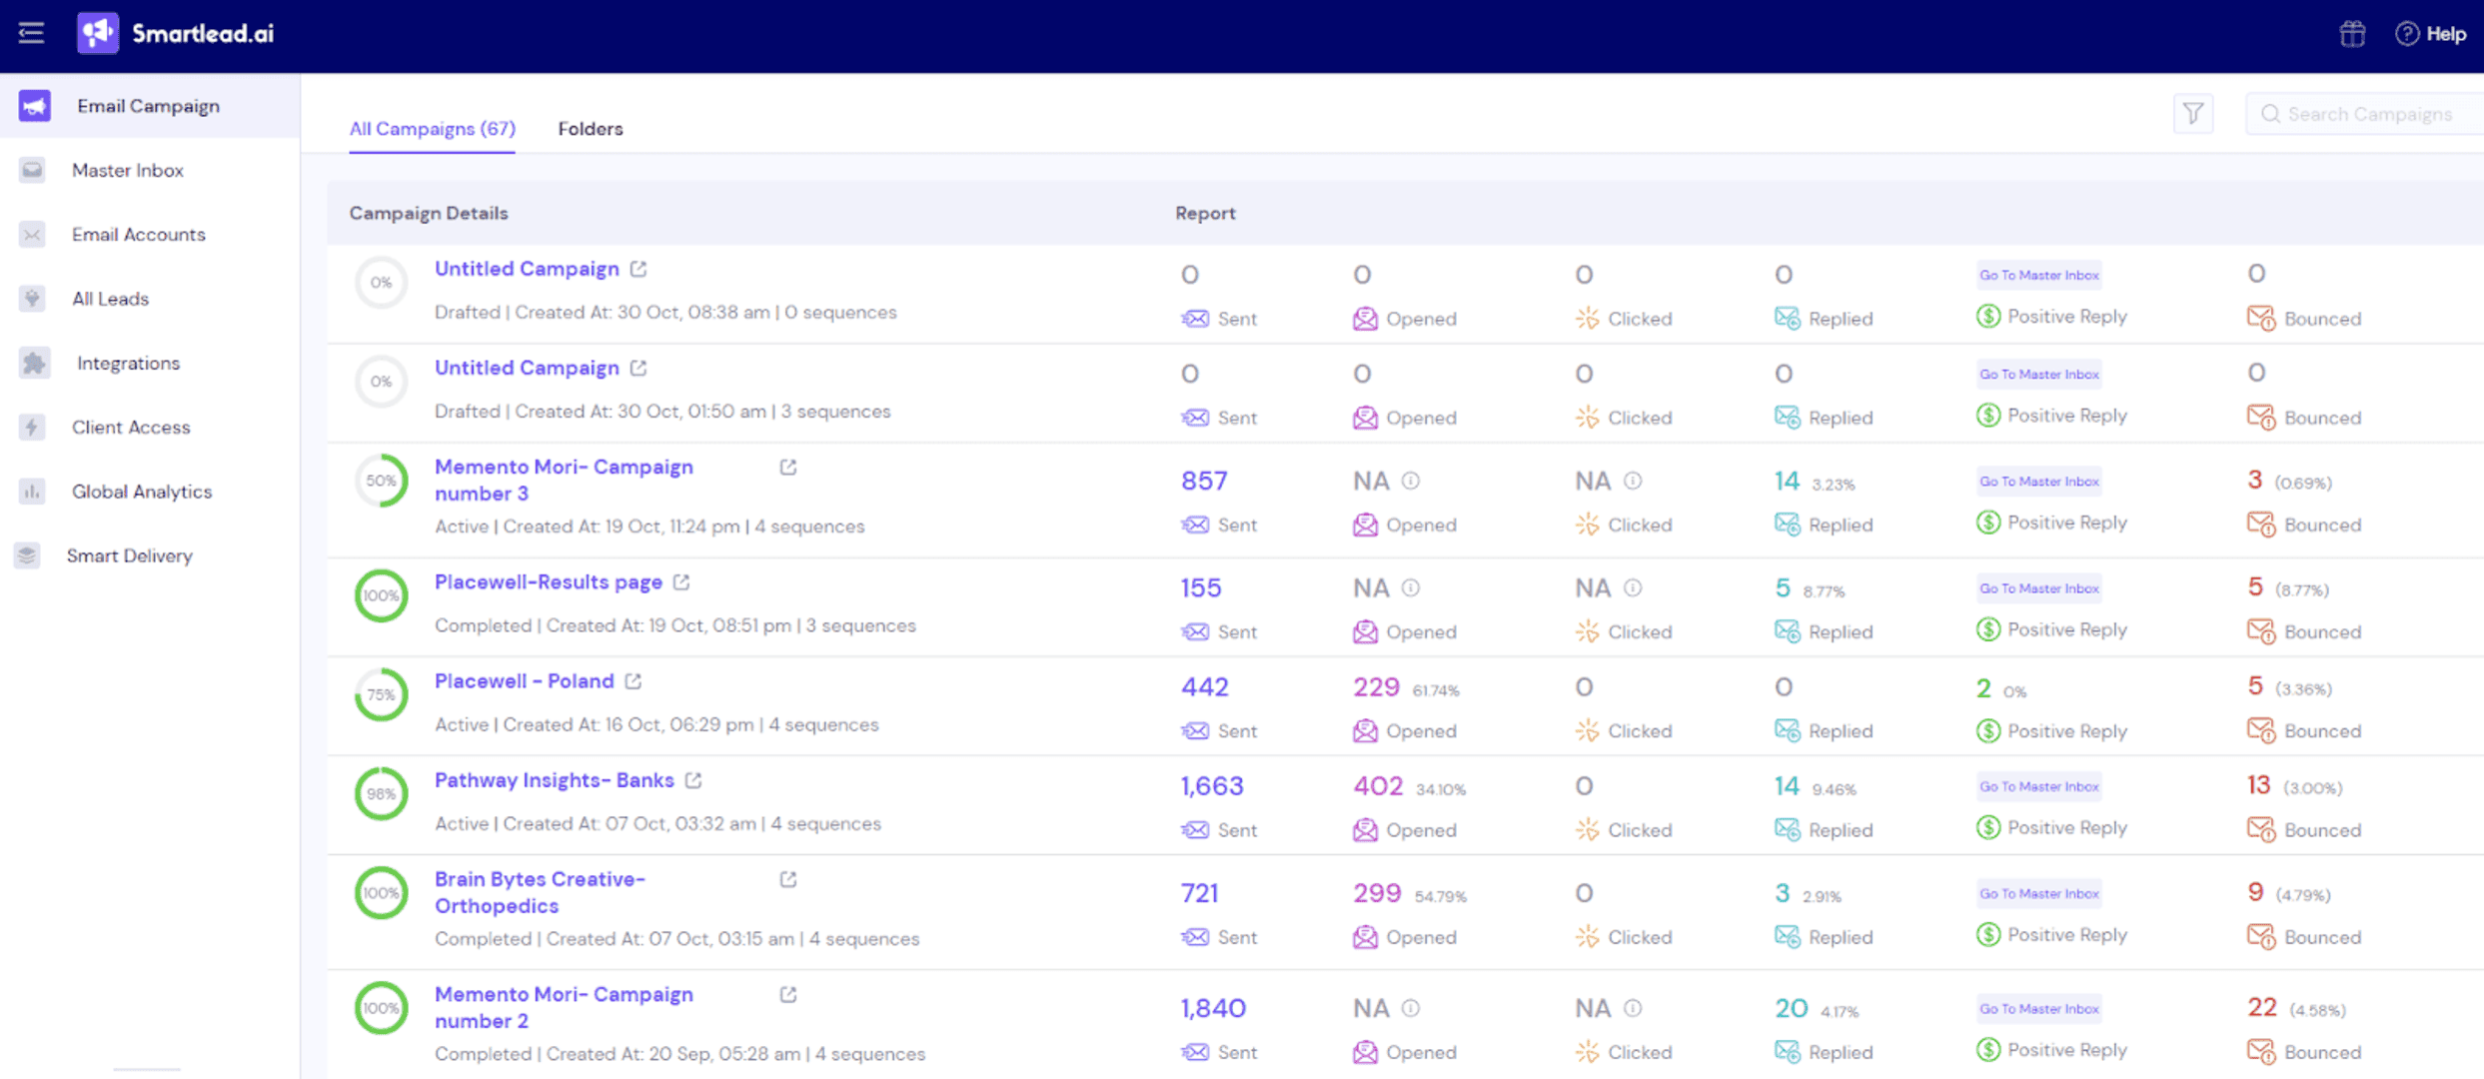Switch to the All Campaigns (67) tab

pyautogui.click(x=432, y=129)
